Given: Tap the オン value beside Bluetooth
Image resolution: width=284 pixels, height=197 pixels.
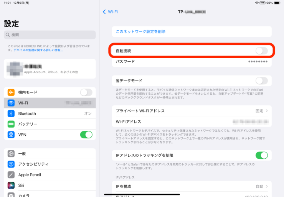Looking at the screenshot, I should tap(88, 113).
